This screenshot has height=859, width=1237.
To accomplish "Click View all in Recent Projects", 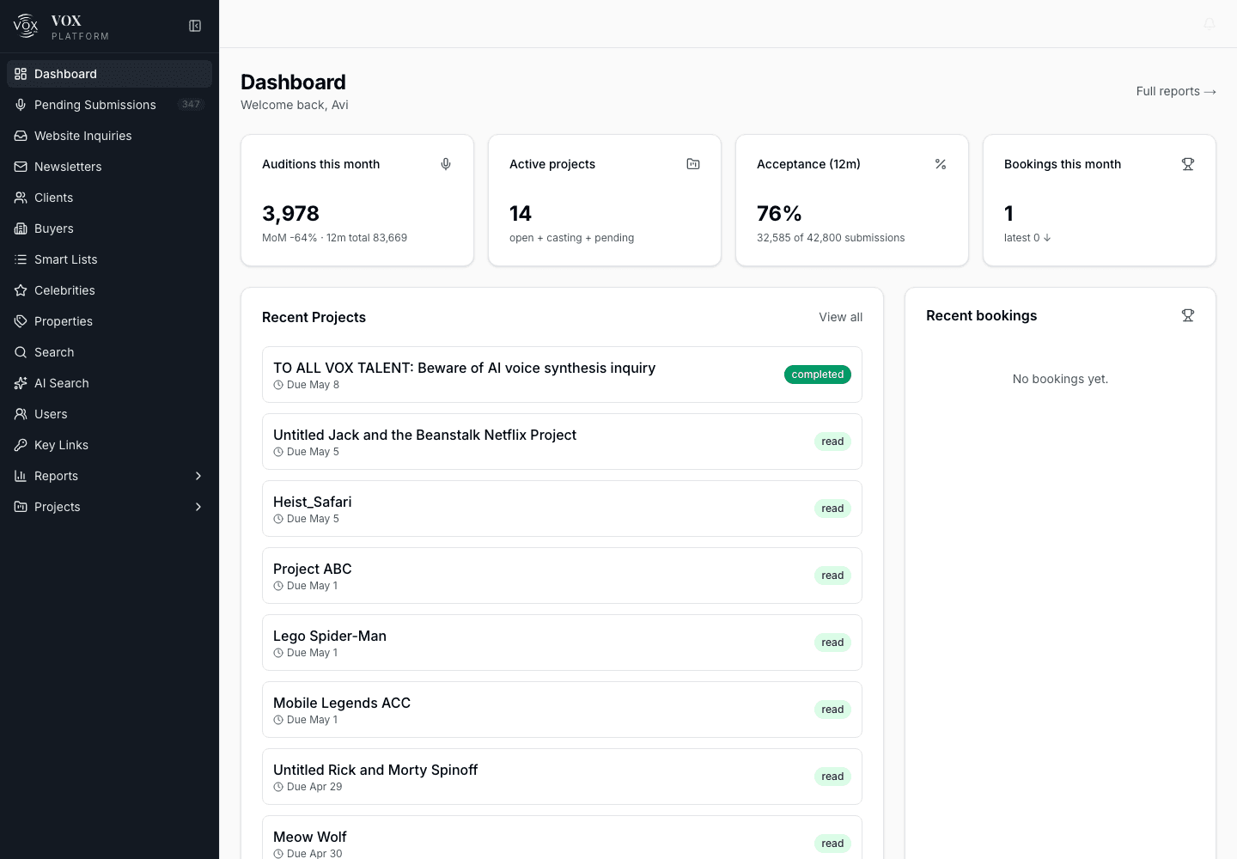I will [840, 317].
